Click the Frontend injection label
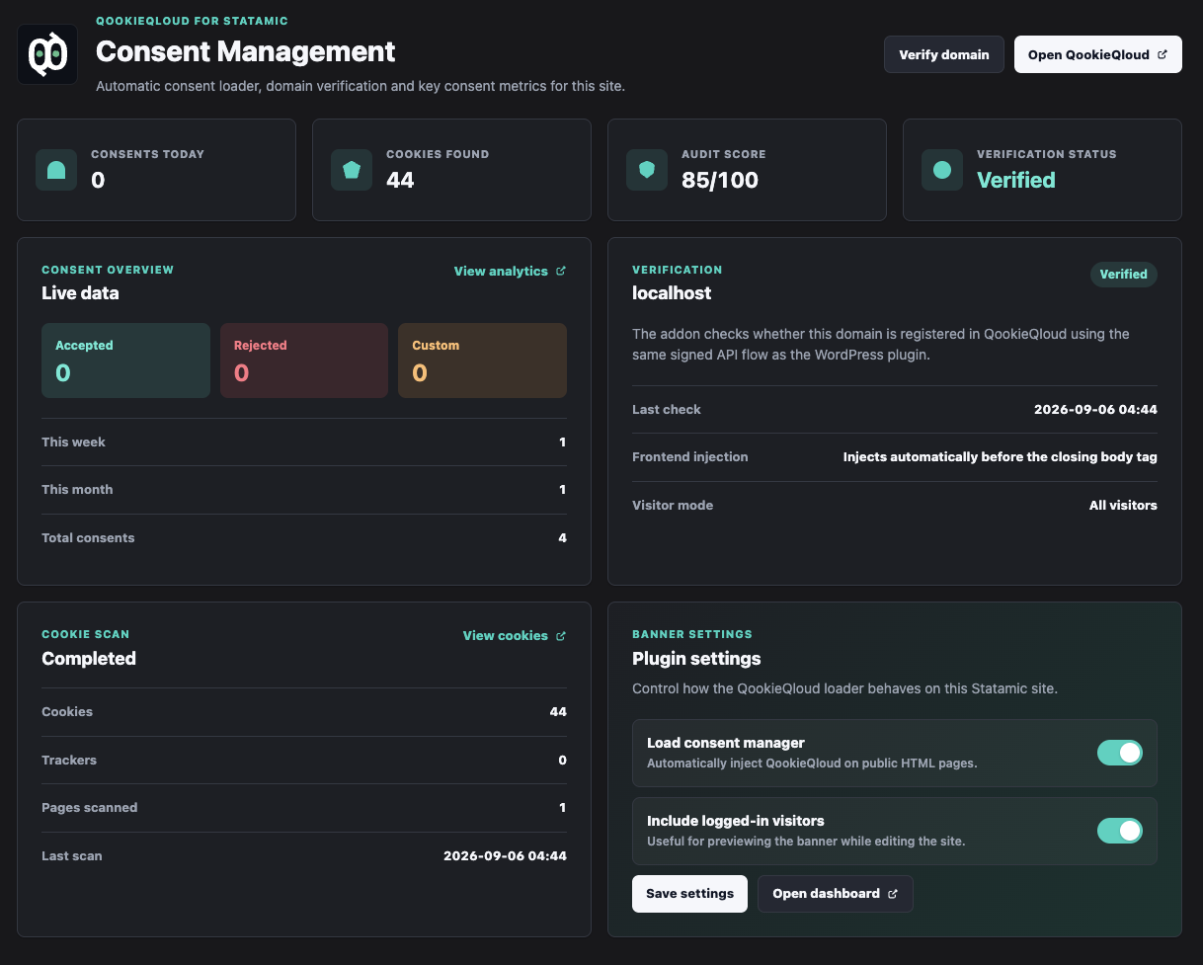The image size is (1203, 965). [690, 457]
